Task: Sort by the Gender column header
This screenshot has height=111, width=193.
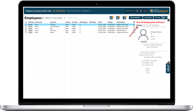Action: click(x=68, y=22)
